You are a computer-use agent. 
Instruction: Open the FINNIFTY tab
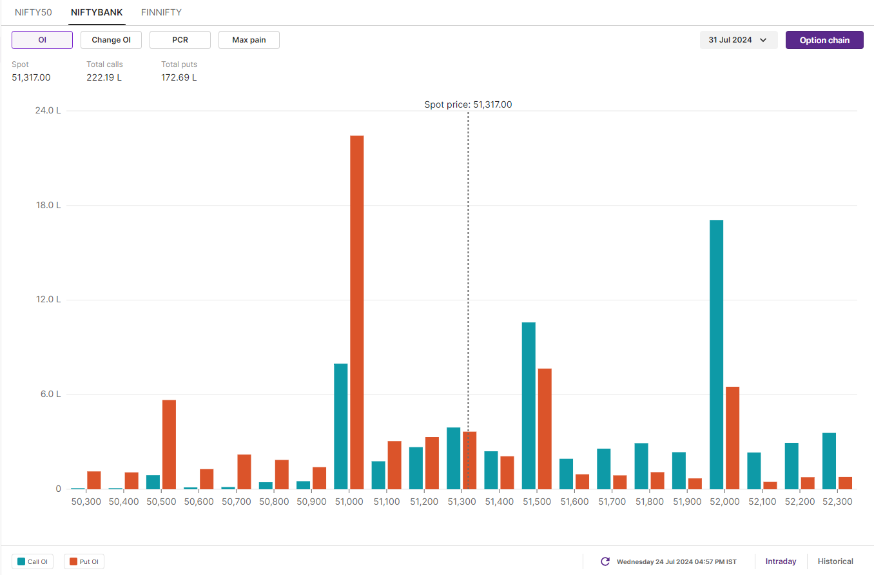[161, 12]
